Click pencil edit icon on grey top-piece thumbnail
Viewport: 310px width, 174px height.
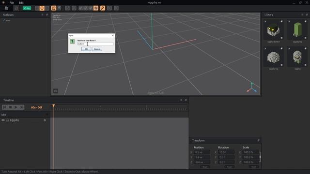pyautogui.click(x=265, y=48)
